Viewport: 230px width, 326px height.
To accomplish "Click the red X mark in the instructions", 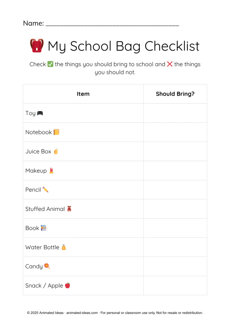I will point(170,64).
